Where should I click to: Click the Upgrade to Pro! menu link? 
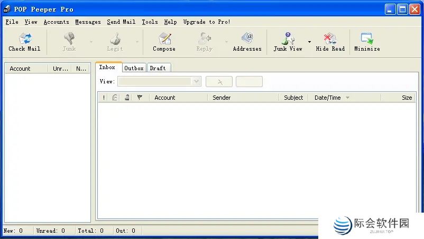tap(207, 22)
